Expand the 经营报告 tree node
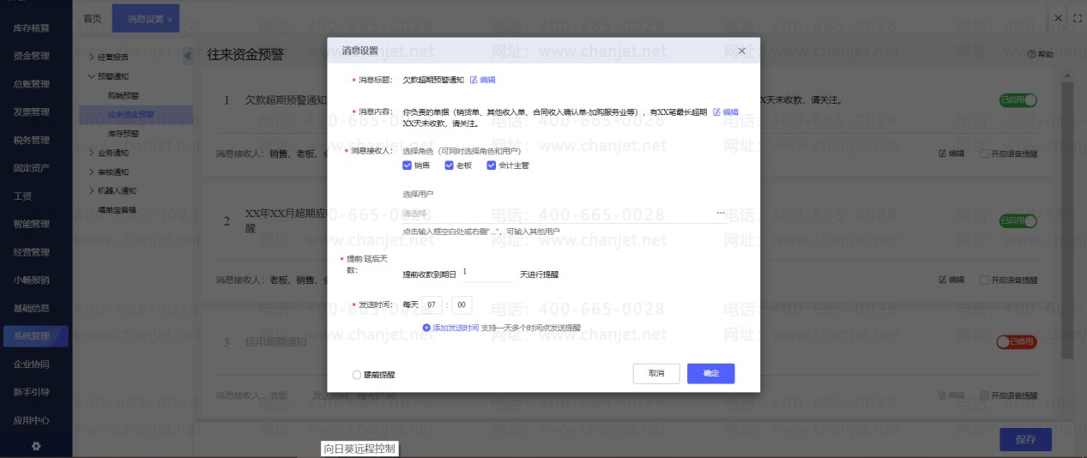This screenshot has height=458, width=1087. click(91, 57)
